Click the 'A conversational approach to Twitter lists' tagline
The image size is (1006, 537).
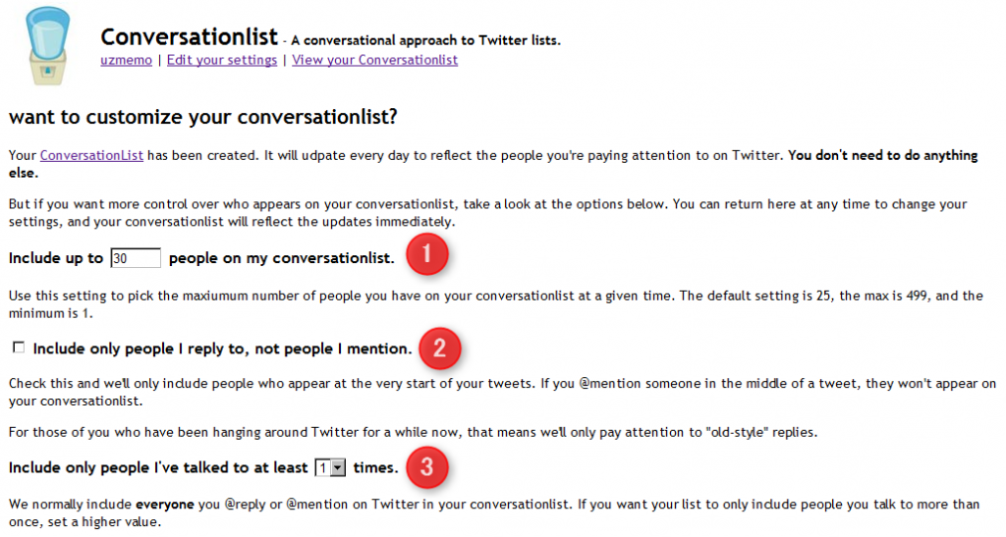pos(425,40)
